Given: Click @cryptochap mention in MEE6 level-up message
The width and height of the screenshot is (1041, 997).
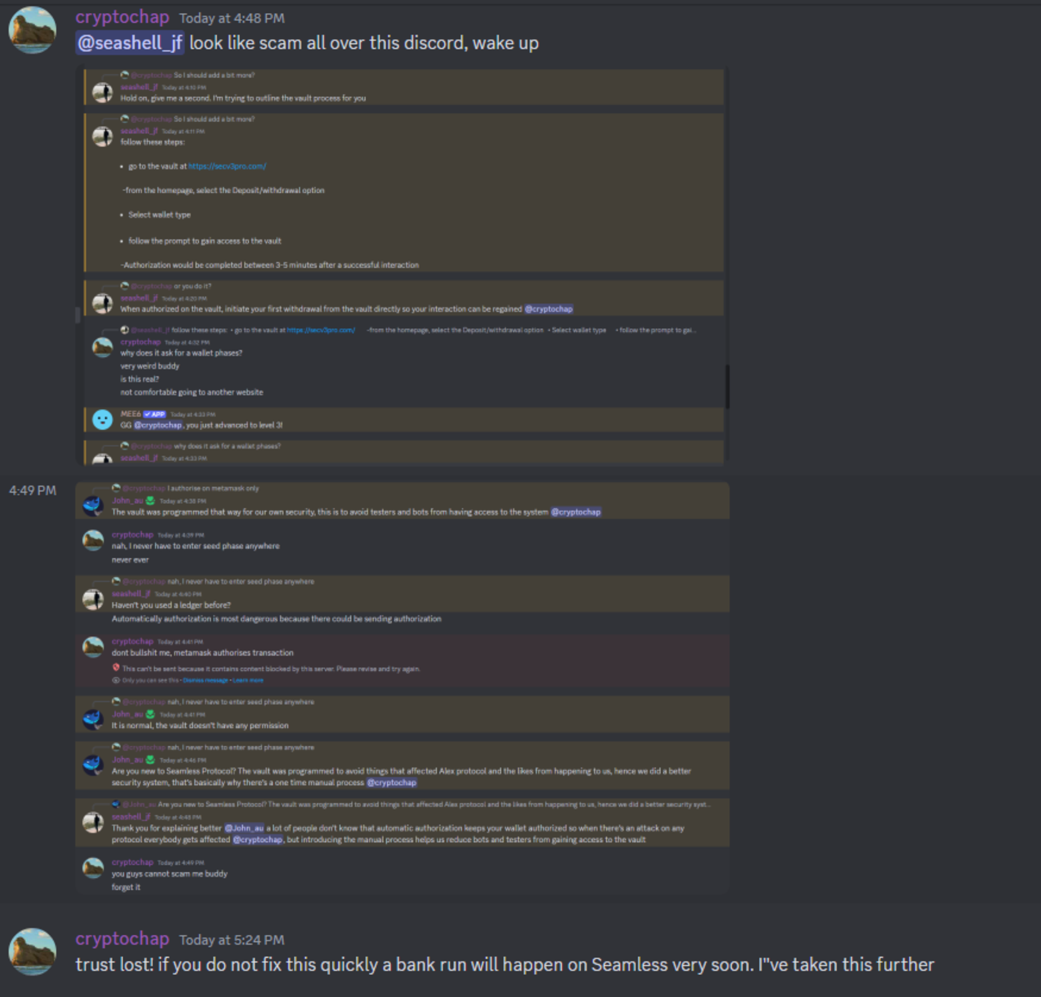Looking at the screenshot, I should pos(158,425).
